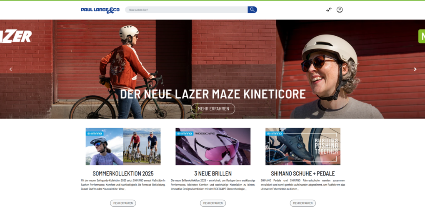Open the Shimano Schuhe + Pedale image

tap(303, 146)
